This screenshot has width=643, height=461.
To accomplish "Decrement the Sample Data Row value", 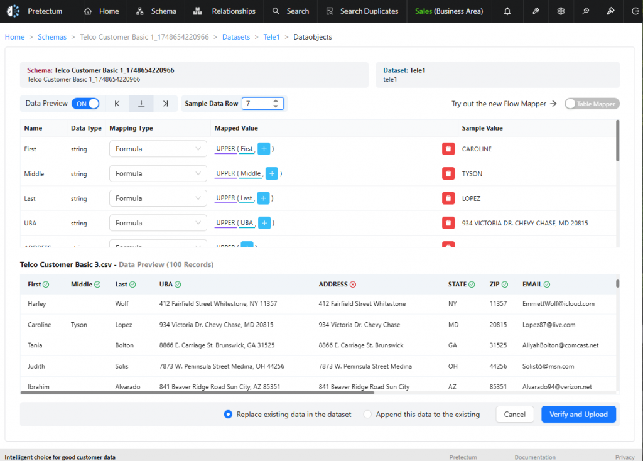I will pos(276,107).
